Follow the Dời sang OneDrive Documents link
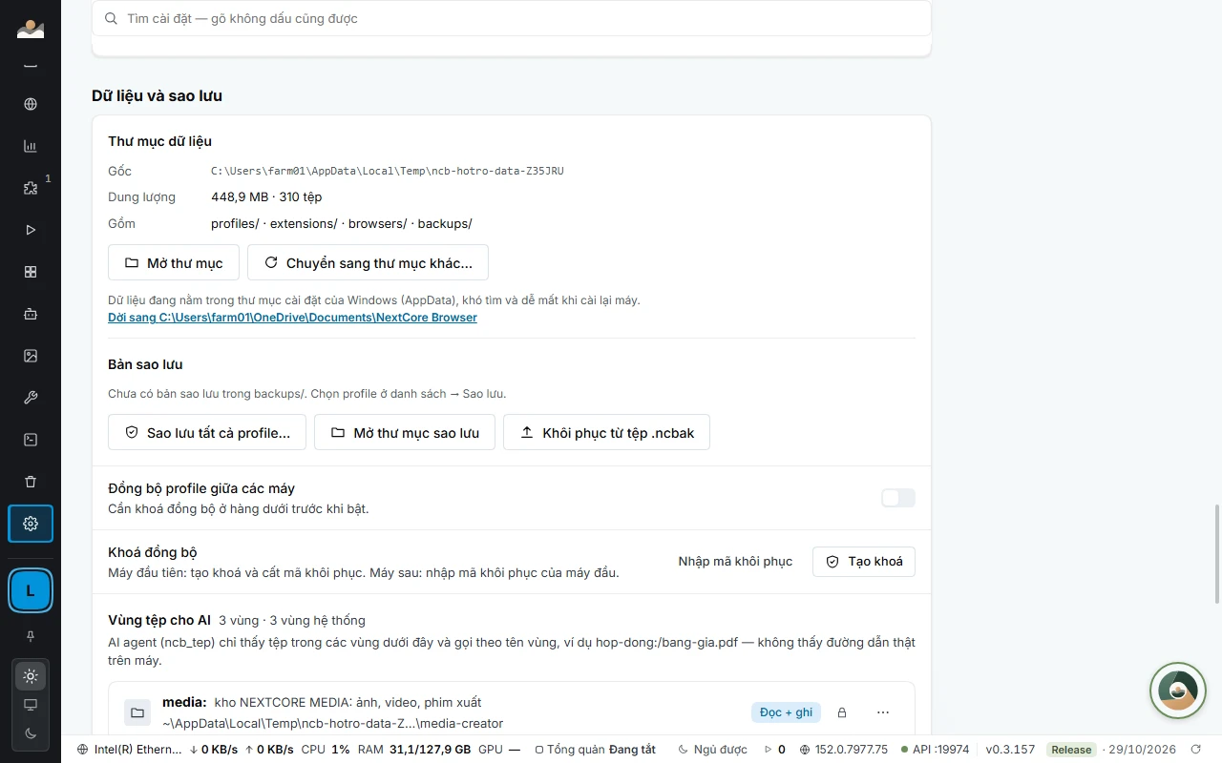The width and height of the screenshot is (1222, 763). (292, 318)
